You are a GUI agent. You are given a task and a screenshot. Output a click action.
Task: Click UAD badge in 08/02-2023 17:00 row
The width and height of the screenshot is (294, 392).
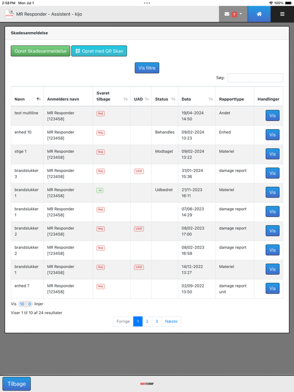139,229
